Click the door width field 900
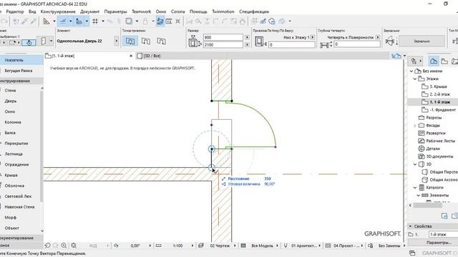This screenshot has height=257, width=458. click(x=223, y=37)
